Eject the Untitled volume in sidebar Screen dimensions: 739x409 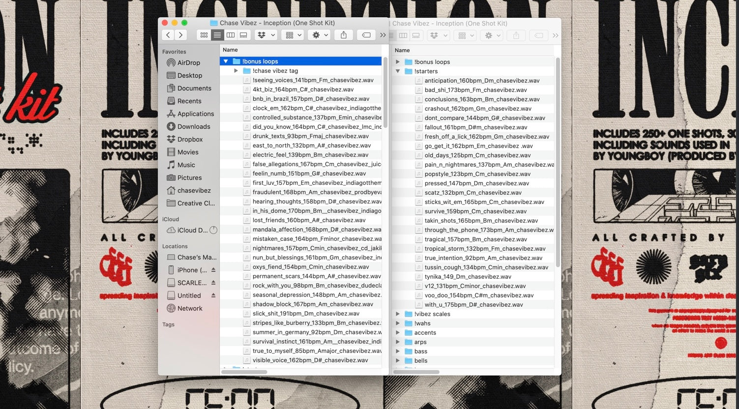(x=213, y=295)
